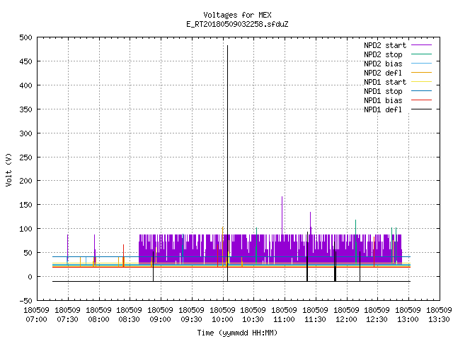Image resolution: width=453 pixels, height=339 pixels.
Task: Click the x-axis time label "10:30"
Action: [253, 319]
